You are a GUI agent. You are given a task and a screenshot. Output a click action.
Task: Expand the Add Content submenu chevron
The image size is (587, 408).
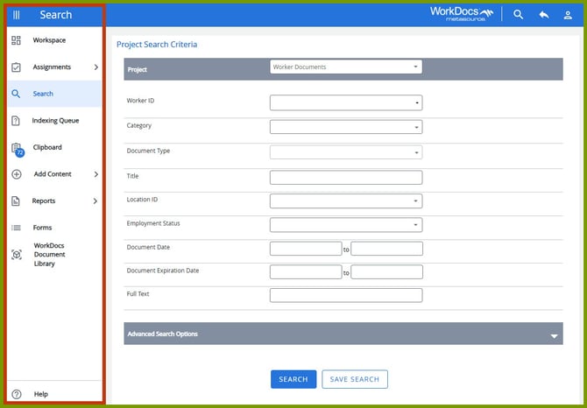[x=95, y=174]
